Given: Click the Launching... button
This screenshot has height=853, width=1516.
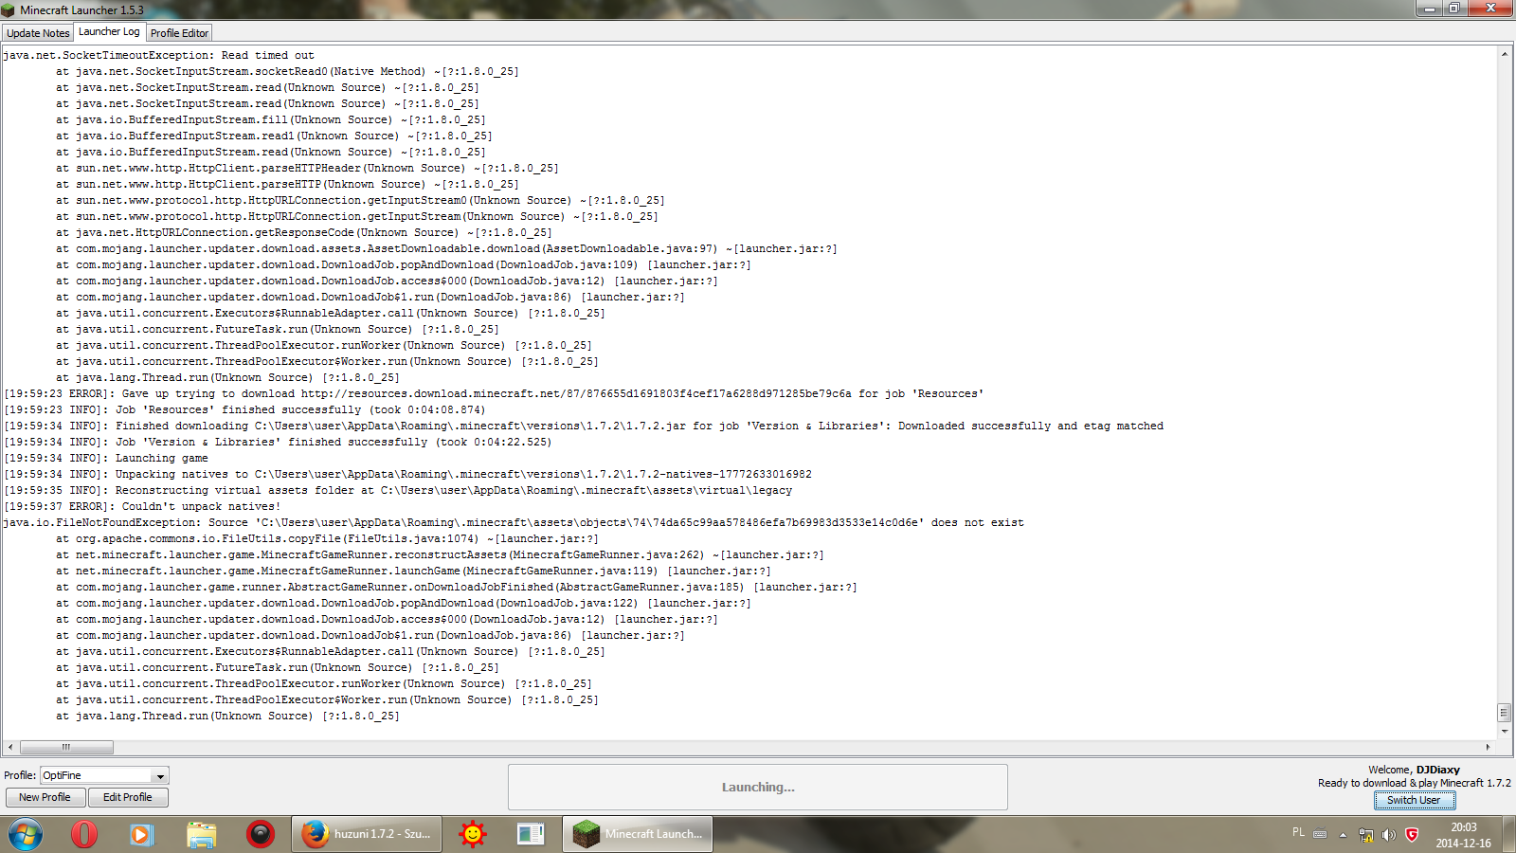Looking at the screenshot, I should (758, 787).
